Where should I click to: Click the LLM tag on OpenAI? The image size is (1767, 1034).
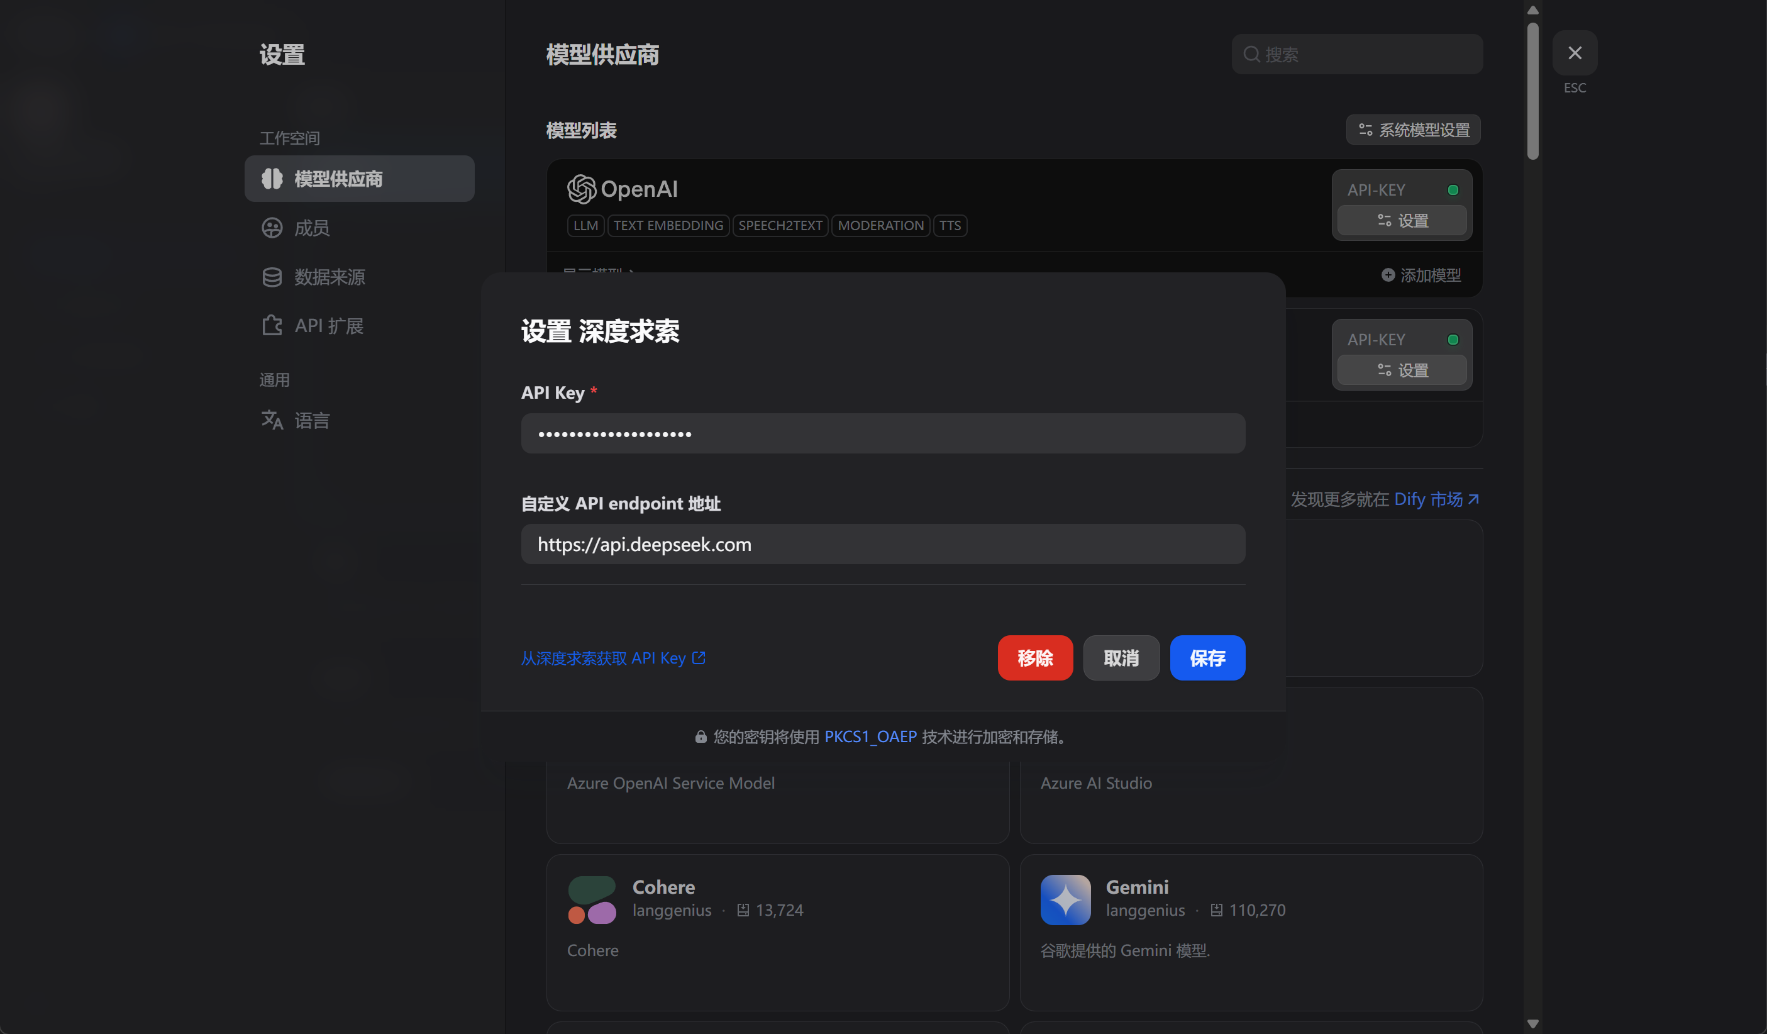pos(585,226)
